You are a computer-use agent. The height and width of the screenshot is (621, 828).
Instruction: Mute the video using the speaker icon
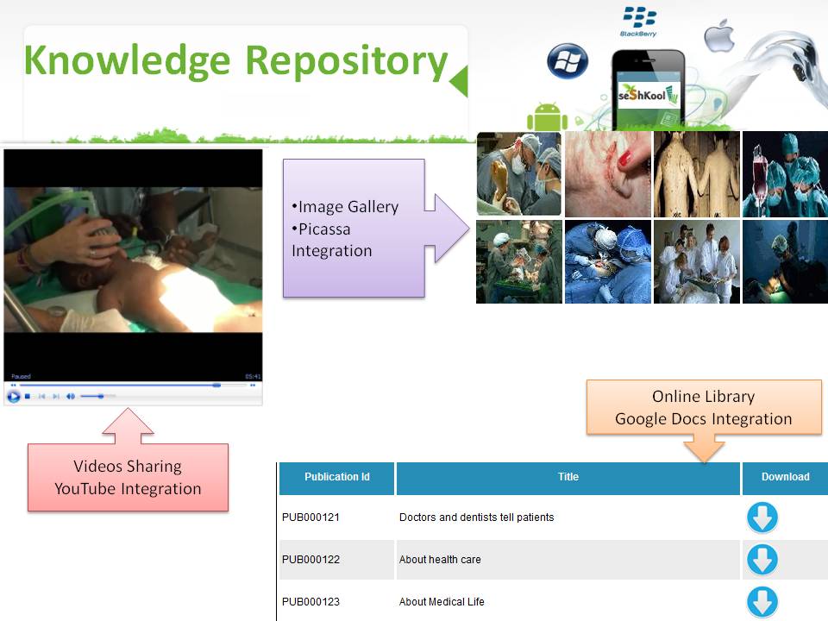click(71, 397)
